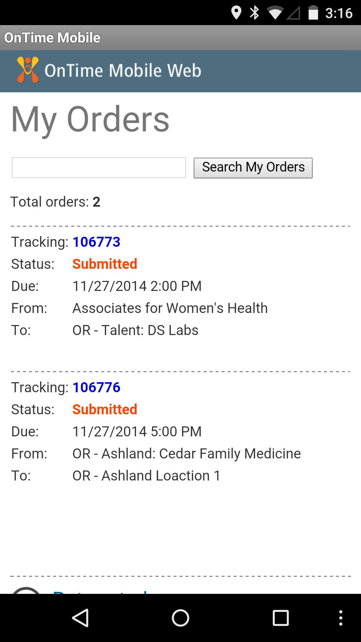Screen dimensions: 361x642
Task: Tap the battery indicator icon
Action: [x=313, y=13]
